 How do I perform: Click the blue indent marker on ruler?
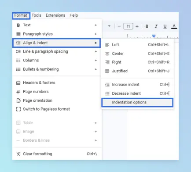pos(154,36)
